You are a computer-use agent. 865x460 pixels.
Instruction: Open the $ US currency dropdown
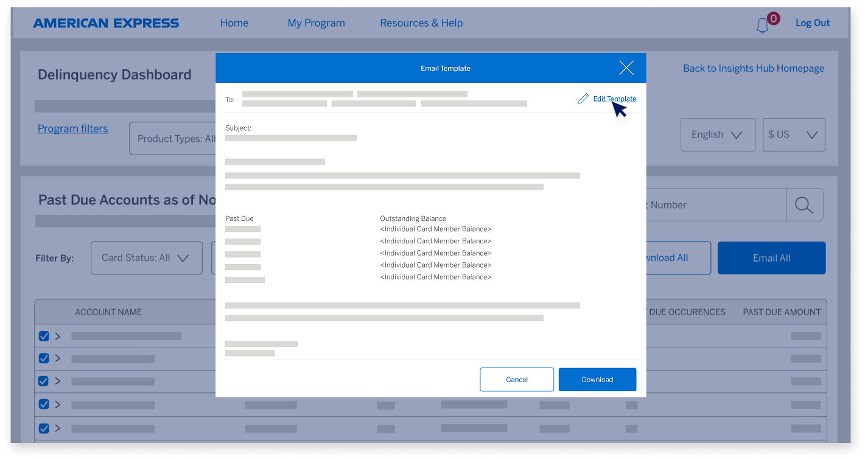click(x=794, y=134)
